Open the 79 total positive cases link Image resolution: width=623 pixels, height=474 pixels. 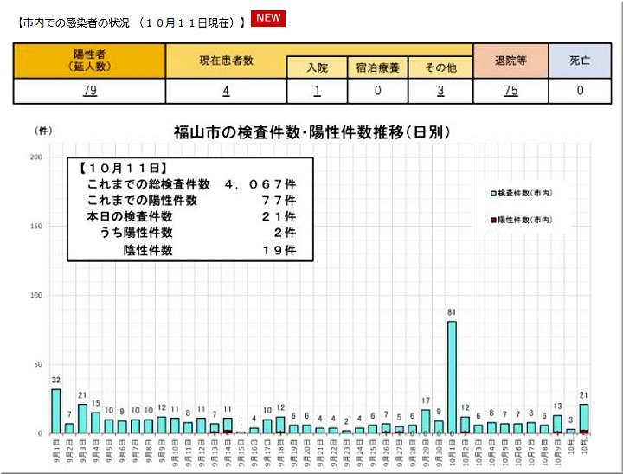pyautogui.click(x=89, y=91)
